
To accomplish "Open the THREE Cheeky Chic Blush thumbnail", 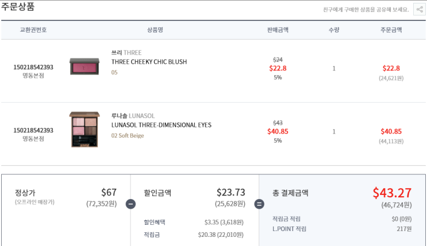I will pyautogui.click(x=84, y=67).
